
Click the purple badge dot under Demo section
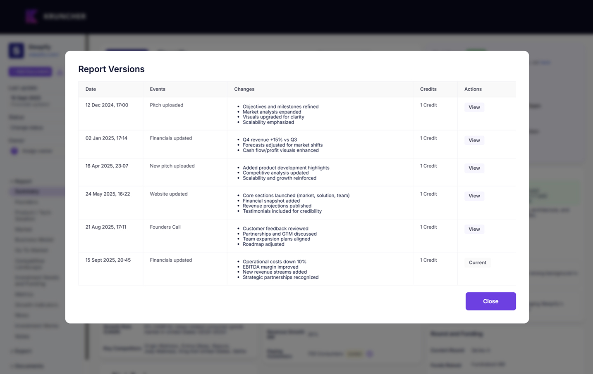pos(14,151)
